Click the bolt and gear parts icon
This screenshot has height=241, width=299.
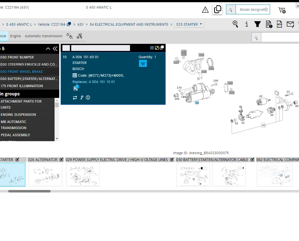click(x=79, y=36)
